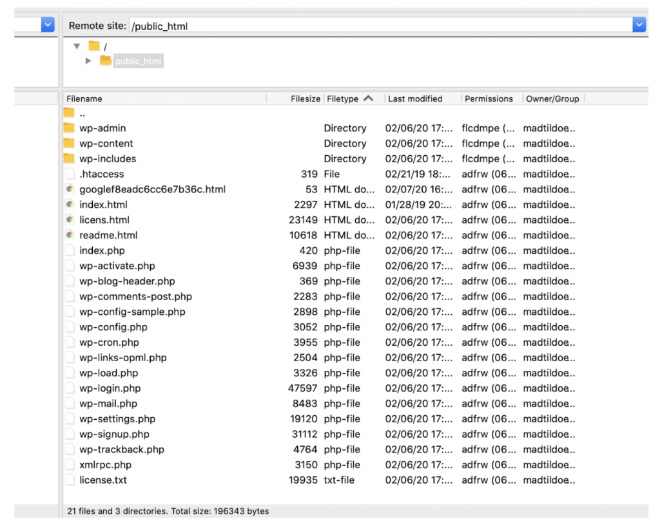Select the license.txt filename
Screen dimensions: 660x526
click(102, 480)
